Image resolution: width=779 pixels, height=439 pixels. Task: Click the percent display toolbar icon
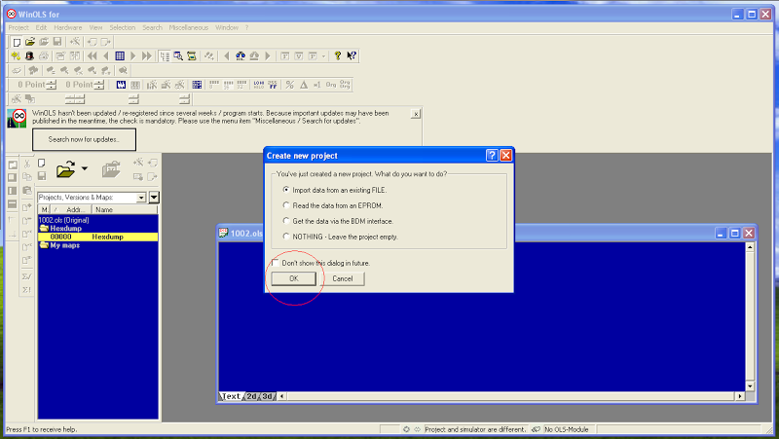point(289,85)
